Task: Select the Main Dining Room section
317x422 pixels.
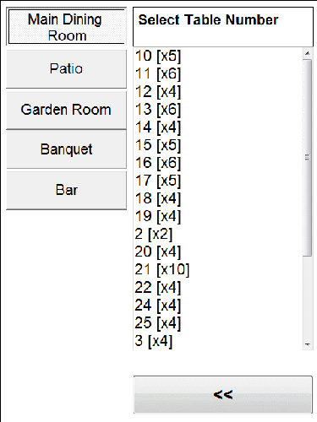Action: pos(67,27)
